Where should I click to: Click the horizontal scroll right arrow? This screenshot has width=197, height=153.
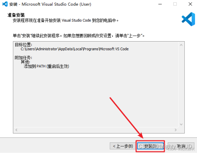176,130
